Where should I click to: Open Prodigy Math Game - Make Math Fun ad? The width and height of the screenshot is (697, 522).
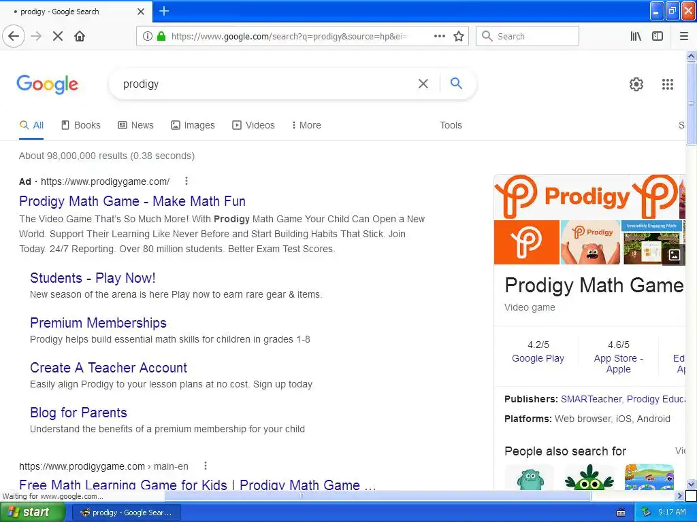pos(133,201)
